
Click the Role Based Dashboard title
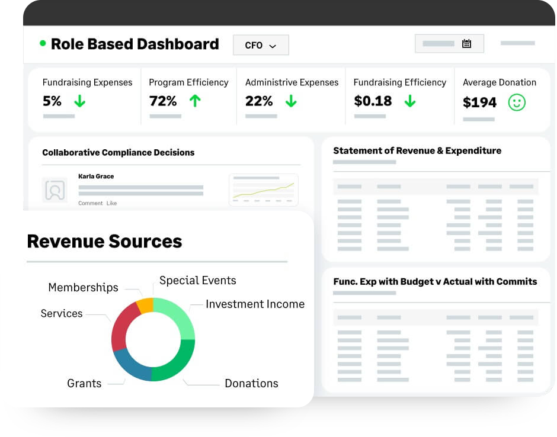(135, 44)
